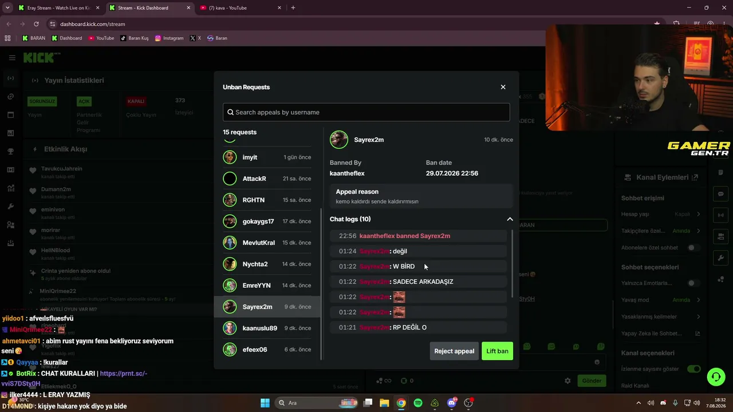Pop out the Kanal Eylemleri panel
The width and height of the screenshot is (733, 412).
(x=695, y=177)
